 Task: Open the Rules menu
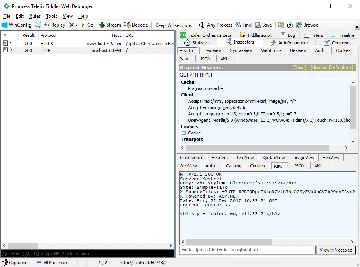coord(35,16)
